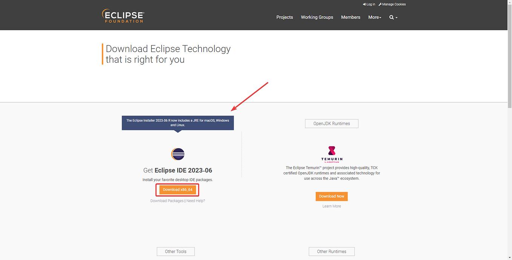The width and height of the screenshot is (512, 260).
Task: Open the More navigation dropdown
Action: point(374,17)
